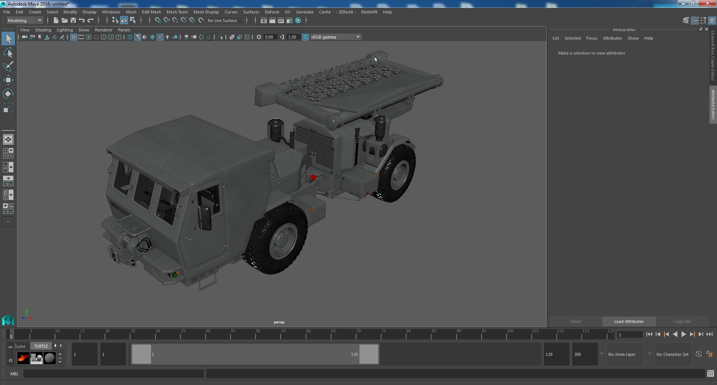Save the scene with disk icon

pos(73,20)
